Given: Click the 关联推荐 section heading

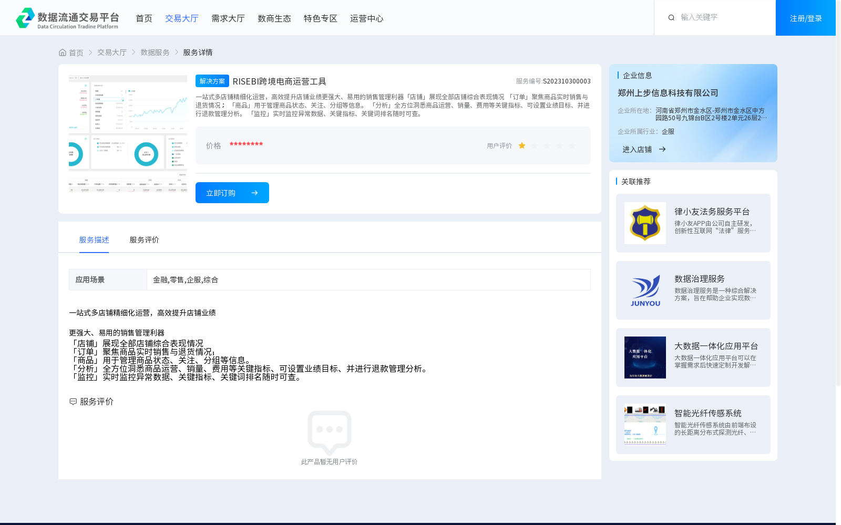Looking at the screenshot, I should tap(636, 182).
